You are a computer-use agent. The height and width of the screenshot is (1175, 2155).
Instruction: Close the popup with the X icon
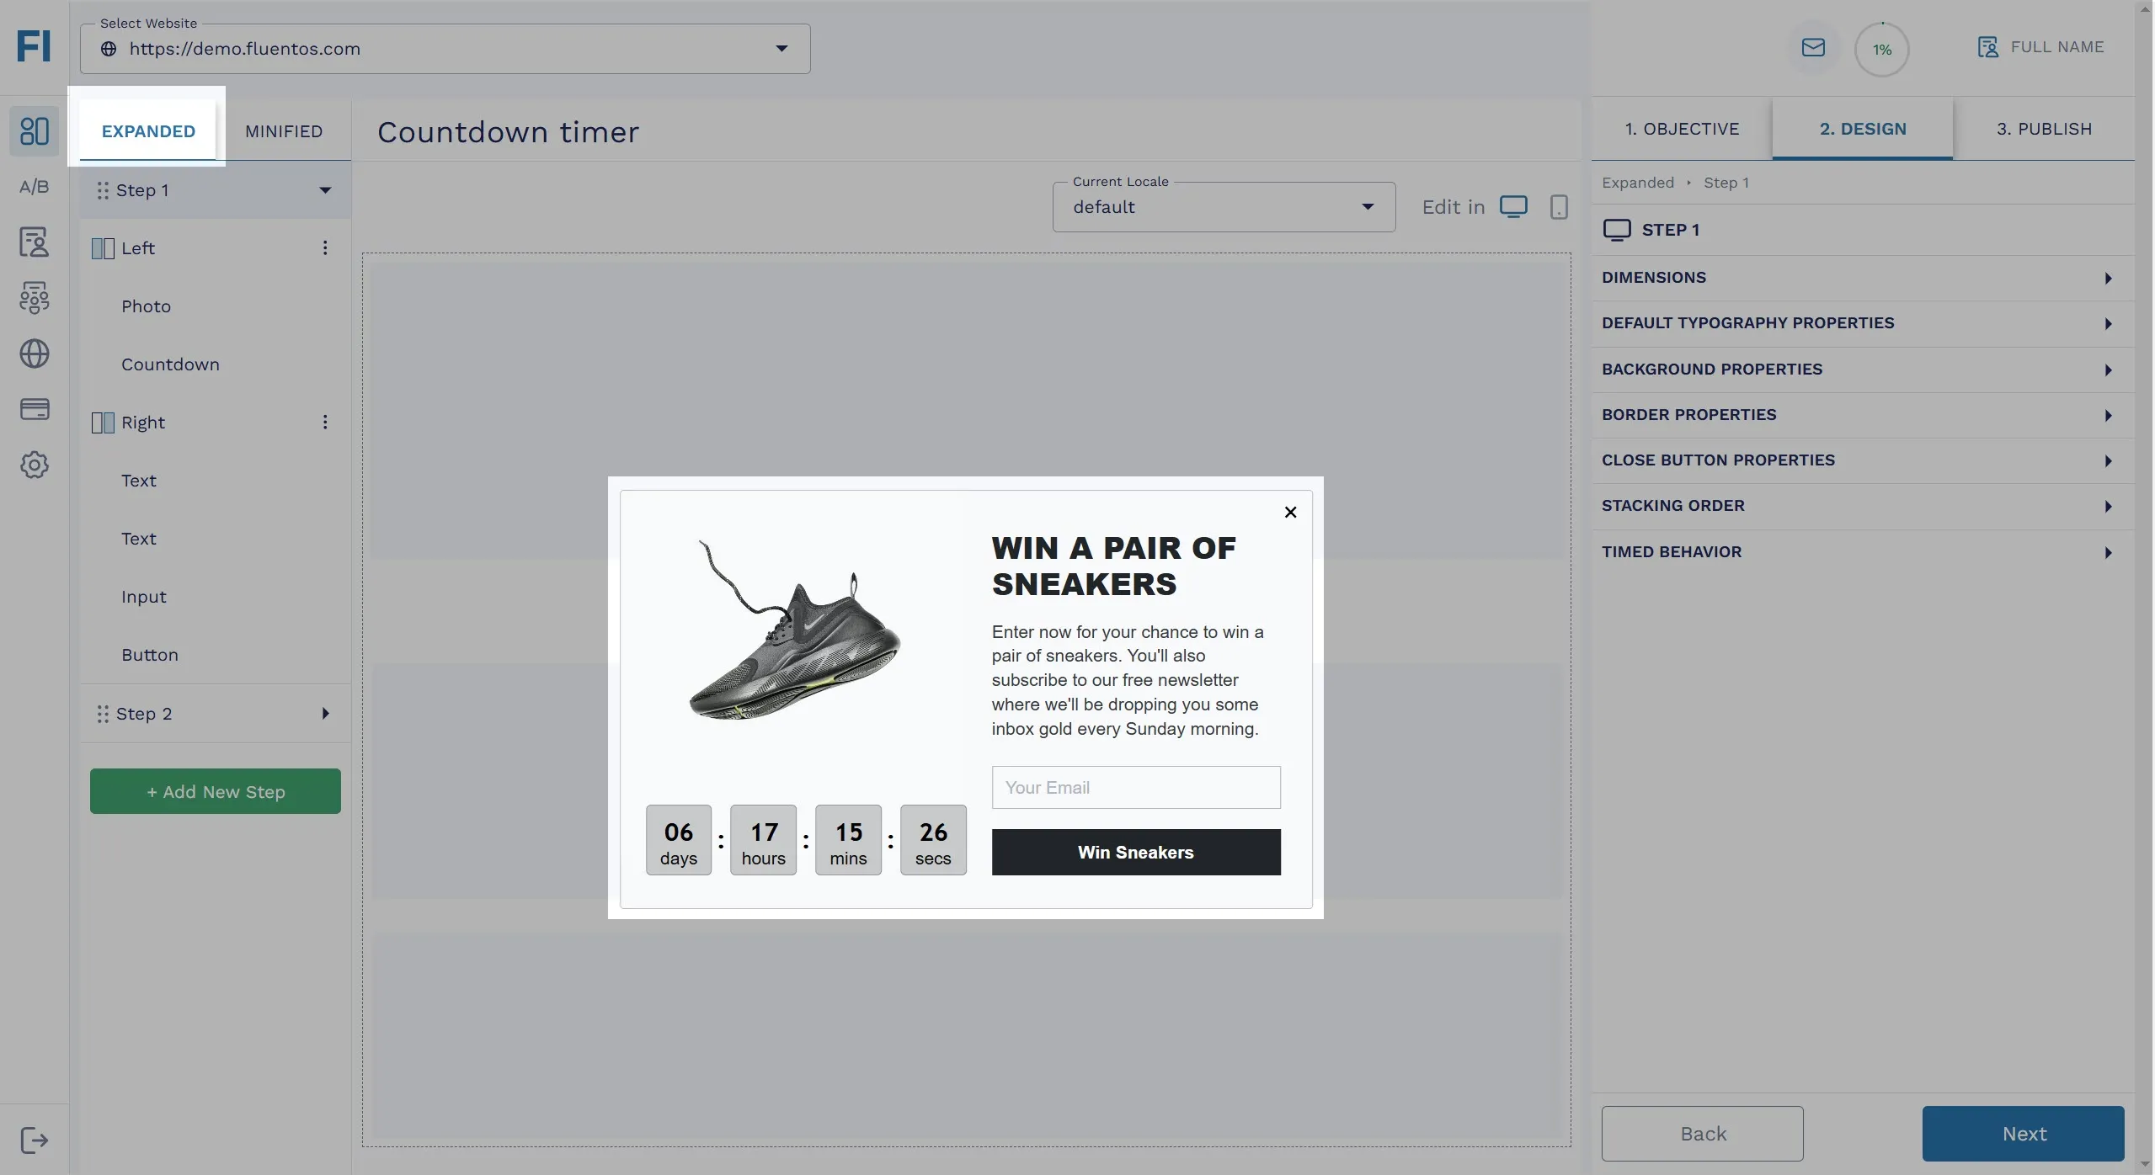[x=1290, y=513]
